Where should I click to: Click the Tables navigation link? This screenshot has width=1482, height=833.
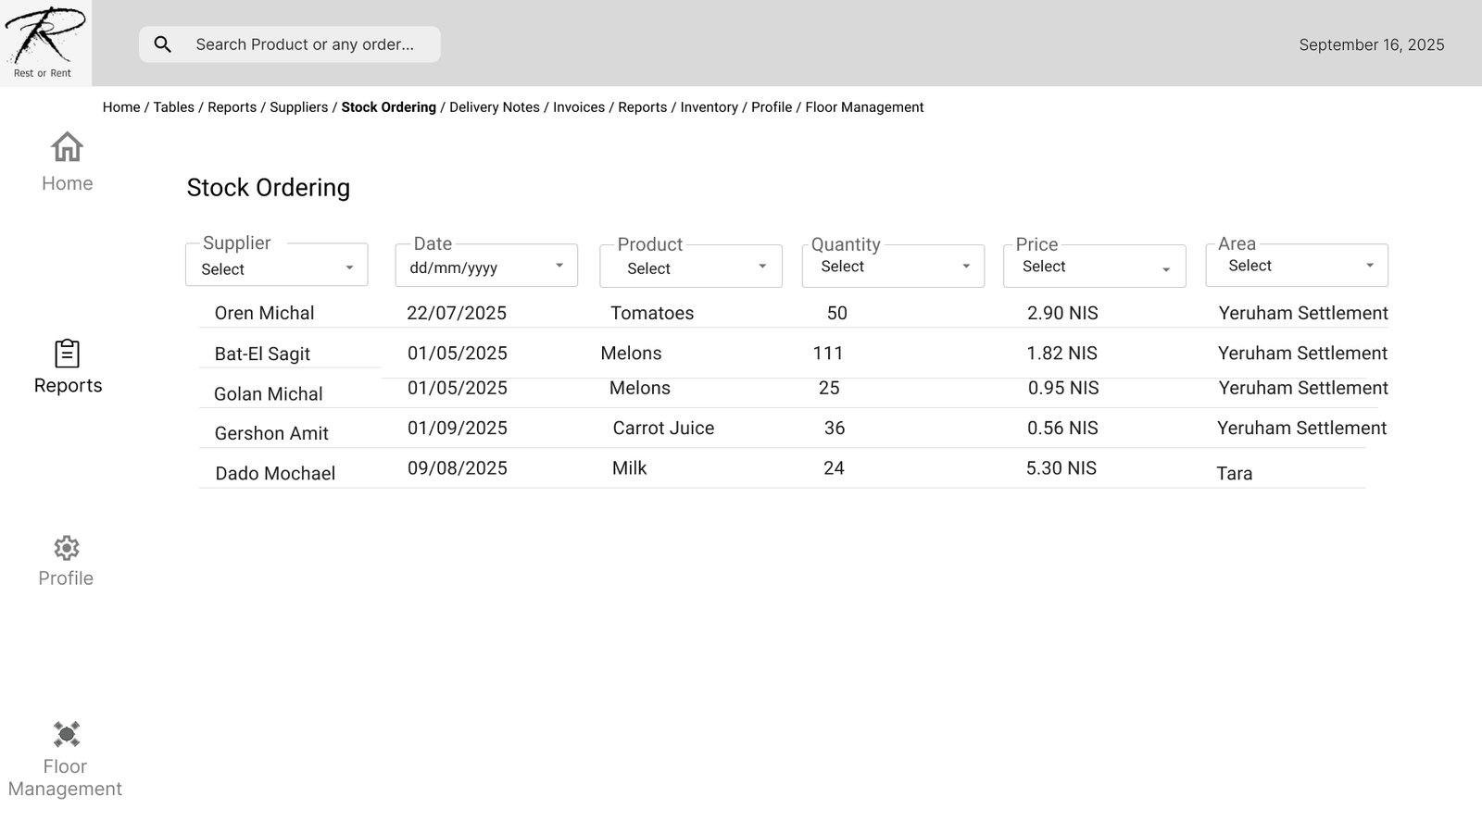[173, 107]
